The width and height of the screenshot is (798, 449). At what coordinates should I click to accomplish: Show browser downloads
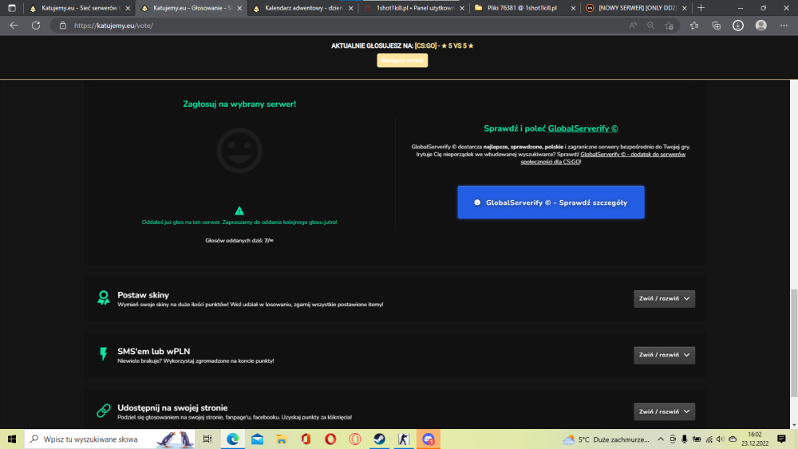coord(738,26)
